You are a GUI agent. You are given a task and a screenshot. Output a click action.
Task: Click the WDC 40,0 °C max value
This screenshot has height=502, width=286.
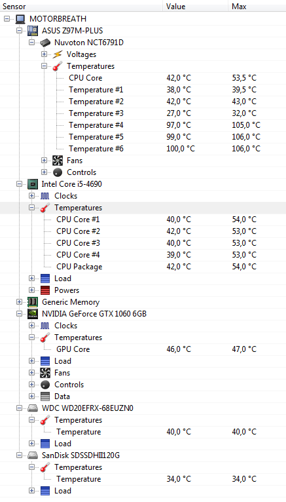point(244,432)
